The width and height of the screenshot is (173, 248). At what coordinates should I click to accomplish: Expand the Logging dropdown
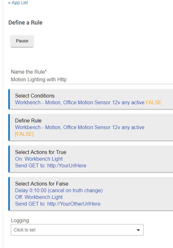pyautogui.click(x=77, y=230)
